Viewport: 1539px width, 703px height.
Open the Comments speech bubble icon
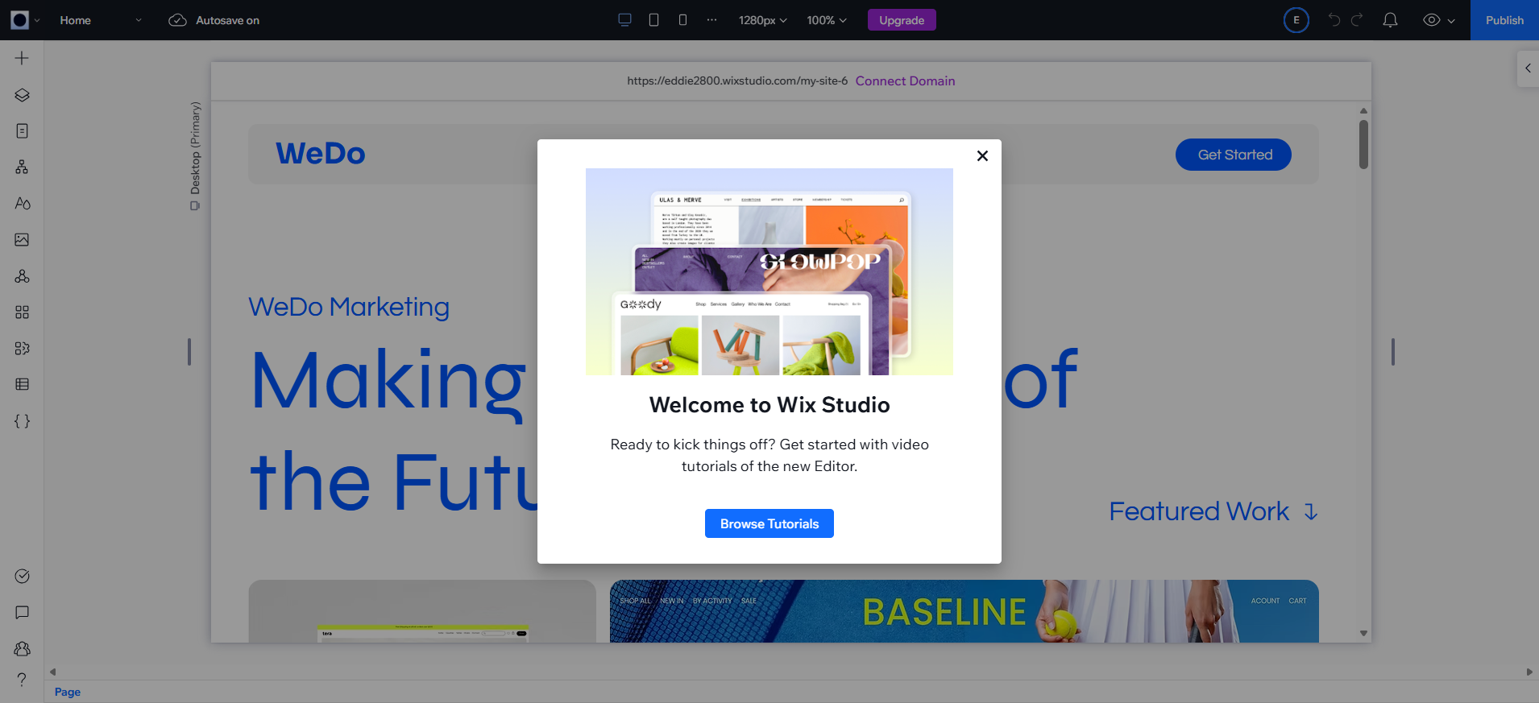(22, 613)
